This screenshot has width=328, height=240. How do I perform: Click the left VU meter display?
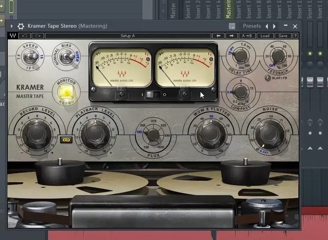[121, 68]
